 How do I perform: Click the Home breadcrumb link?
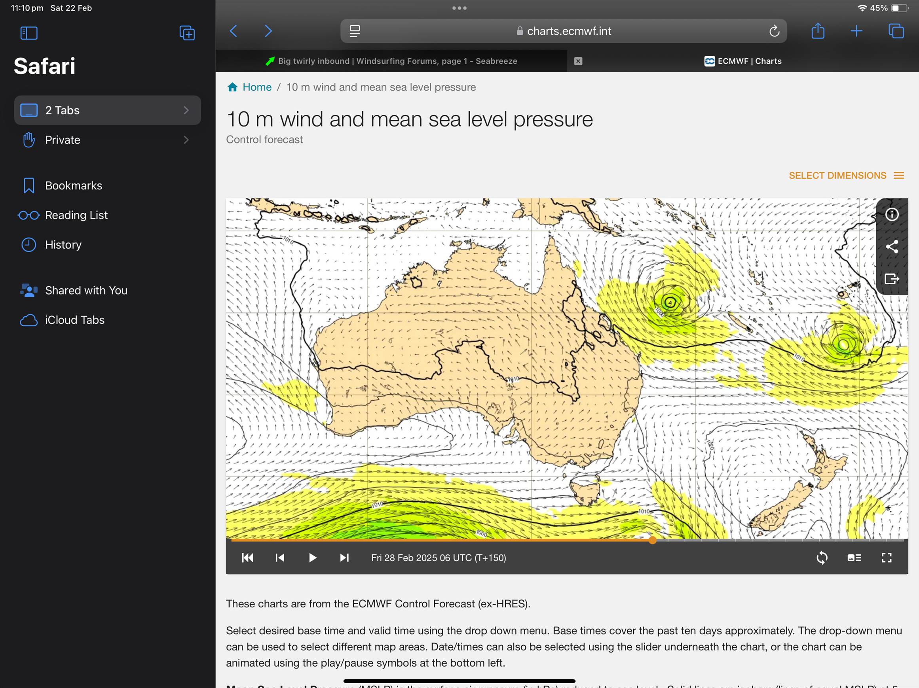(256, 87)
